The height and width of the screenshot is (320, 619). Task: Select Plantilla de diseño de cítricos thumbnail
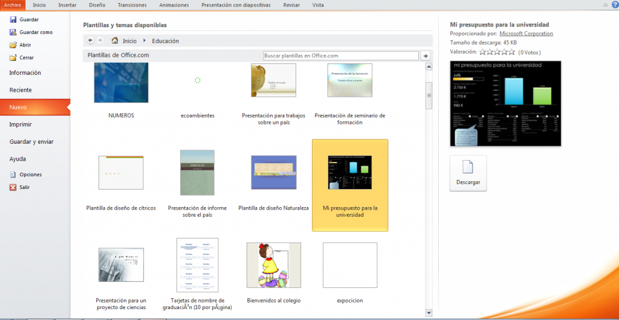[x=121, y=173]
